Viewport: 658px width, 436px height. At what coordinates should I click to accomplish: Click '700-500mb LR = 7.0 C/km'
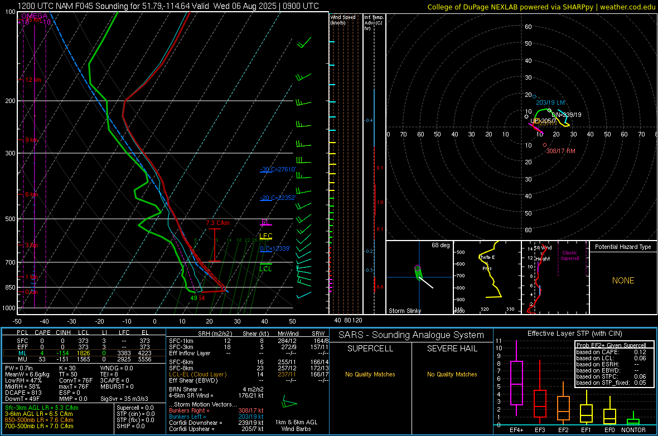point(39,427)
